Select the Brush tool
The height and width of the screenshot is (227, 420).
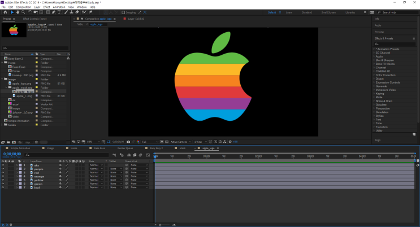click(x=66, y=12)
